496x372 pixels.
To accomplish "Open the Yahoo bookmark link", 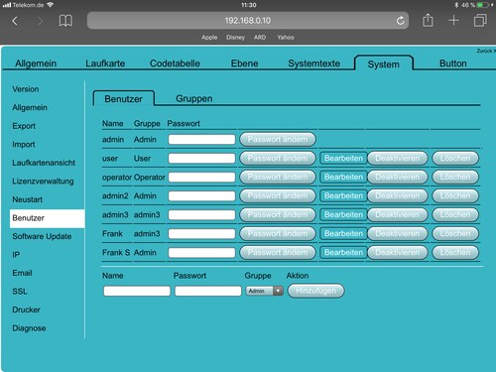I will tap(286, 38).
